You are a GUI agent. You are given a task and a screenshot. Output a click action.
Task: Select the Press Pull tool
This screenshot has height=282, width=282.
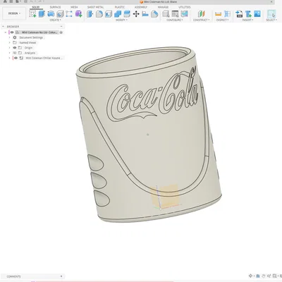(90, 14)
